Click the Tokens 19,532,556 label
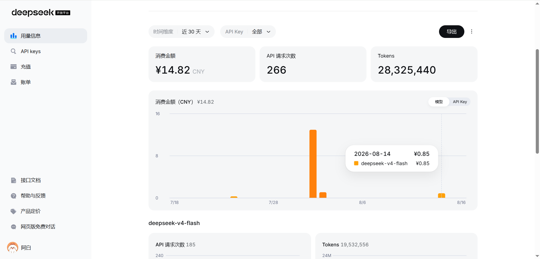This screenshot has height=259, width=540. [x=345, y=245]
